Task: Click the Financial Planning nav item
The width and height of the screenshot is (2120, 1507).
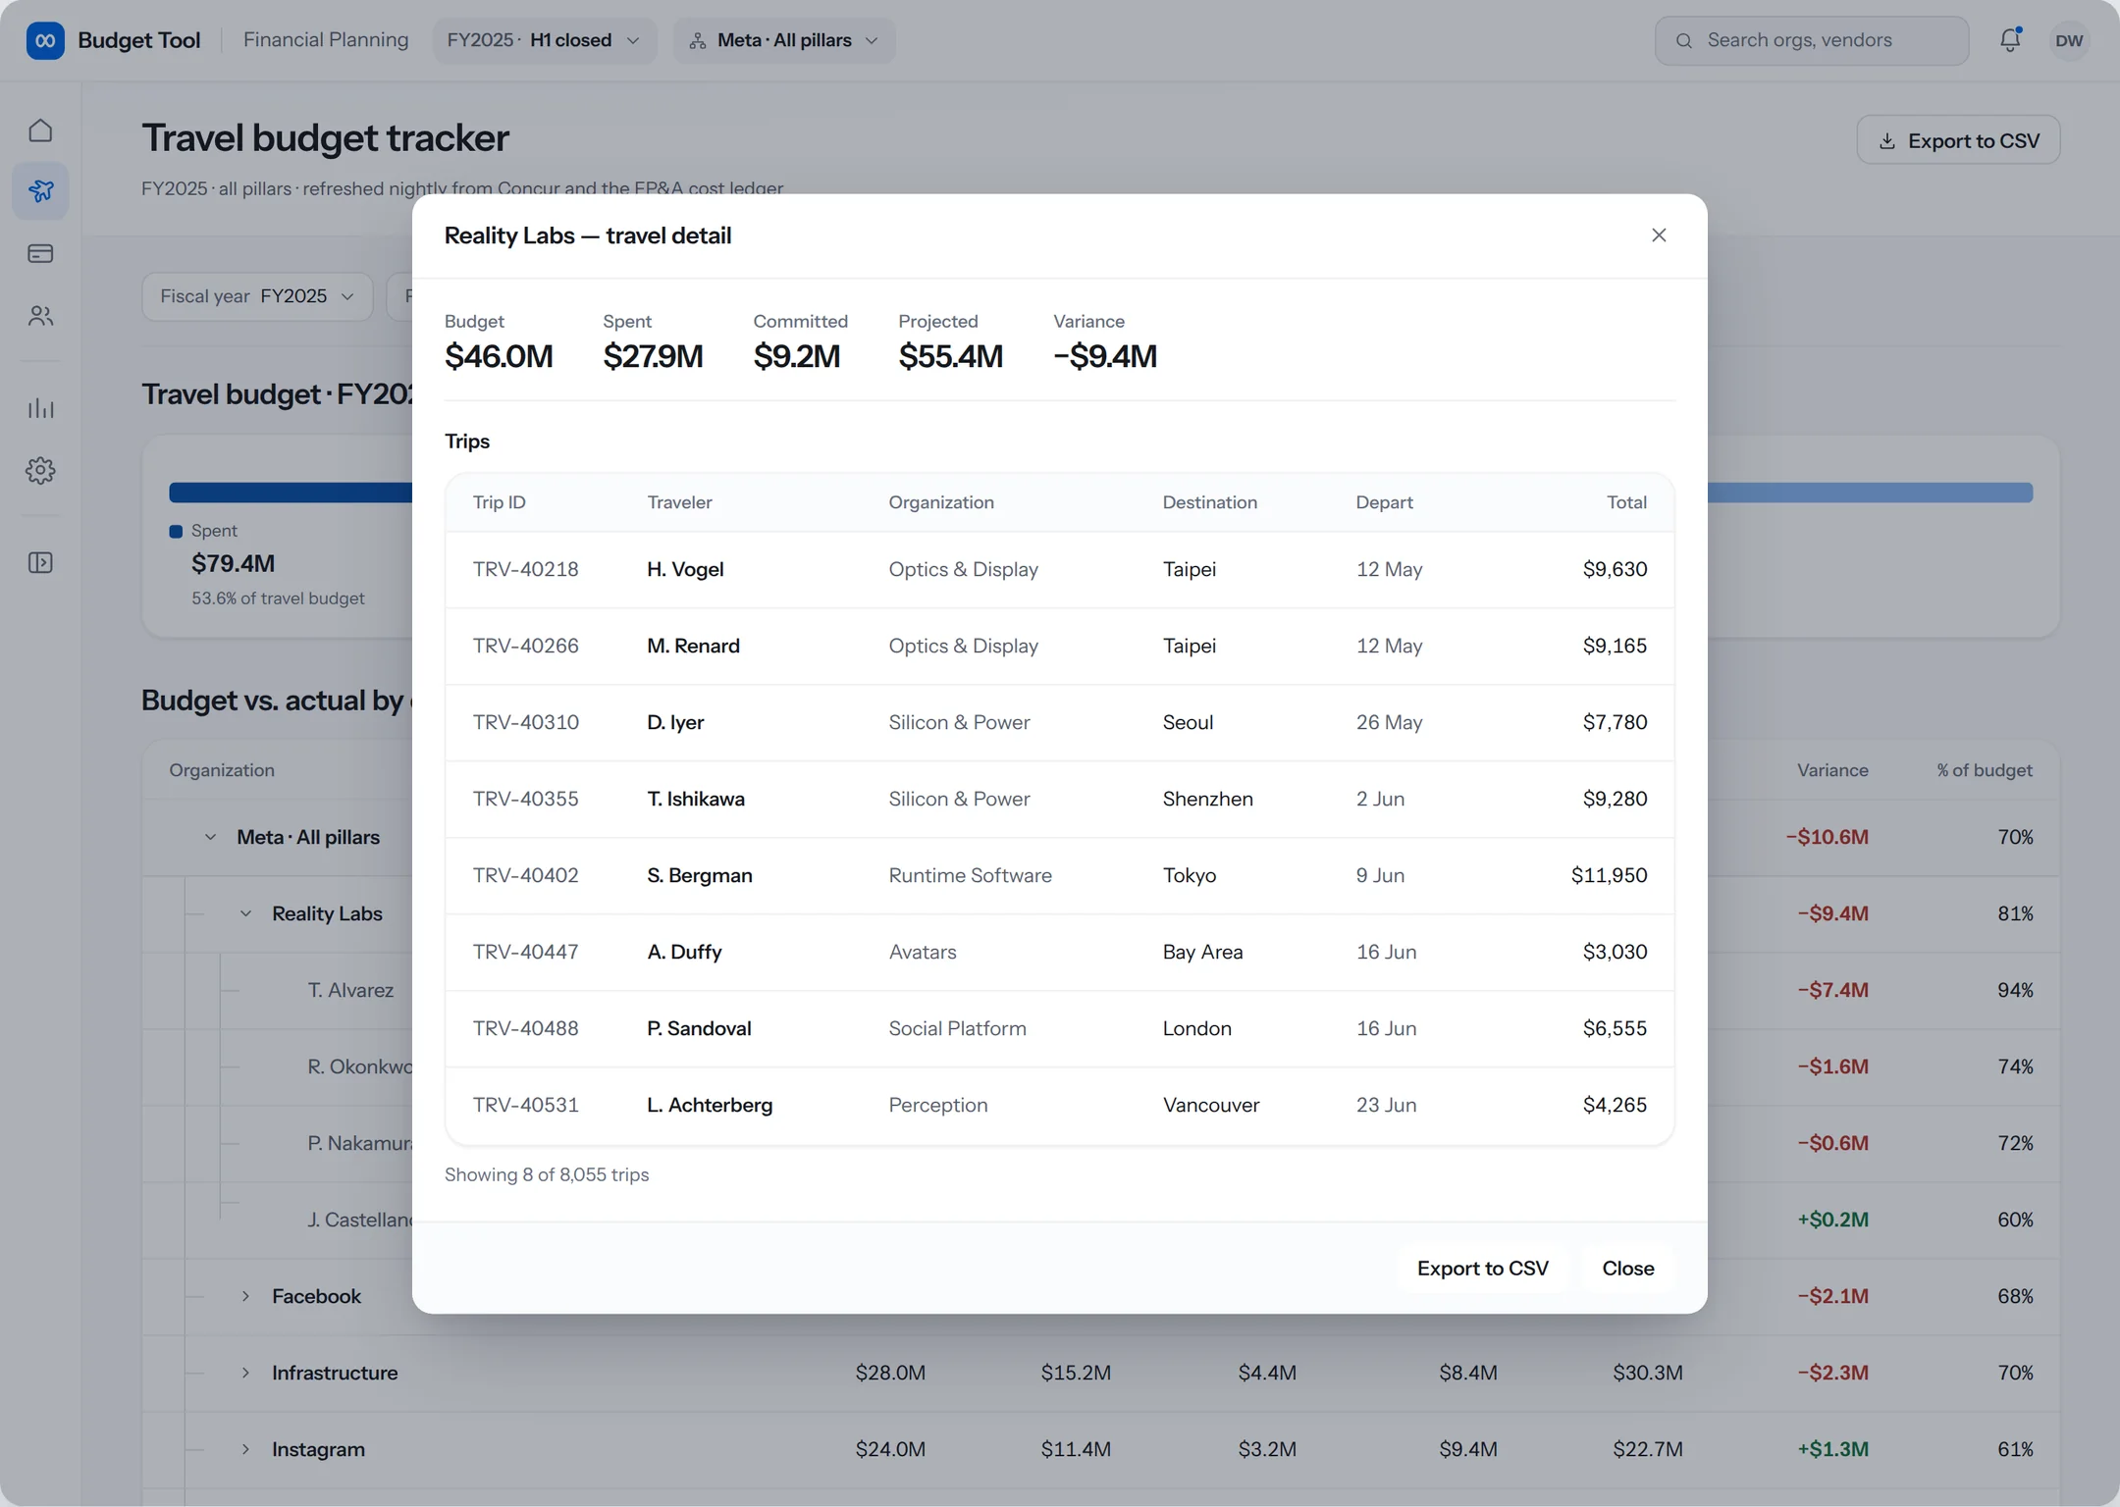Action: pyautogui.click(x=326, y=40)
